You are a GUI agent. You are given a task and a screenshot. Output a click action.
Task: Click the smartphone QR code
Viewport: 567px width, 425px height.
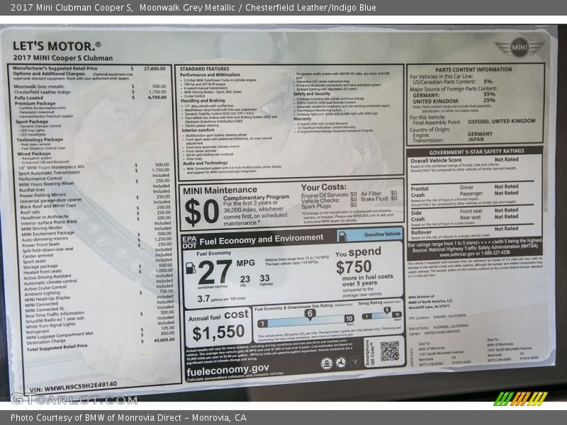tap(390, 351)
